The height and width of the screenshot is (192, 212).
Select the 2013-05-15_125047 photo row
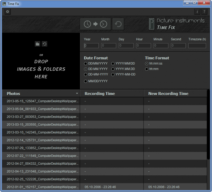(x=42, y=101)
